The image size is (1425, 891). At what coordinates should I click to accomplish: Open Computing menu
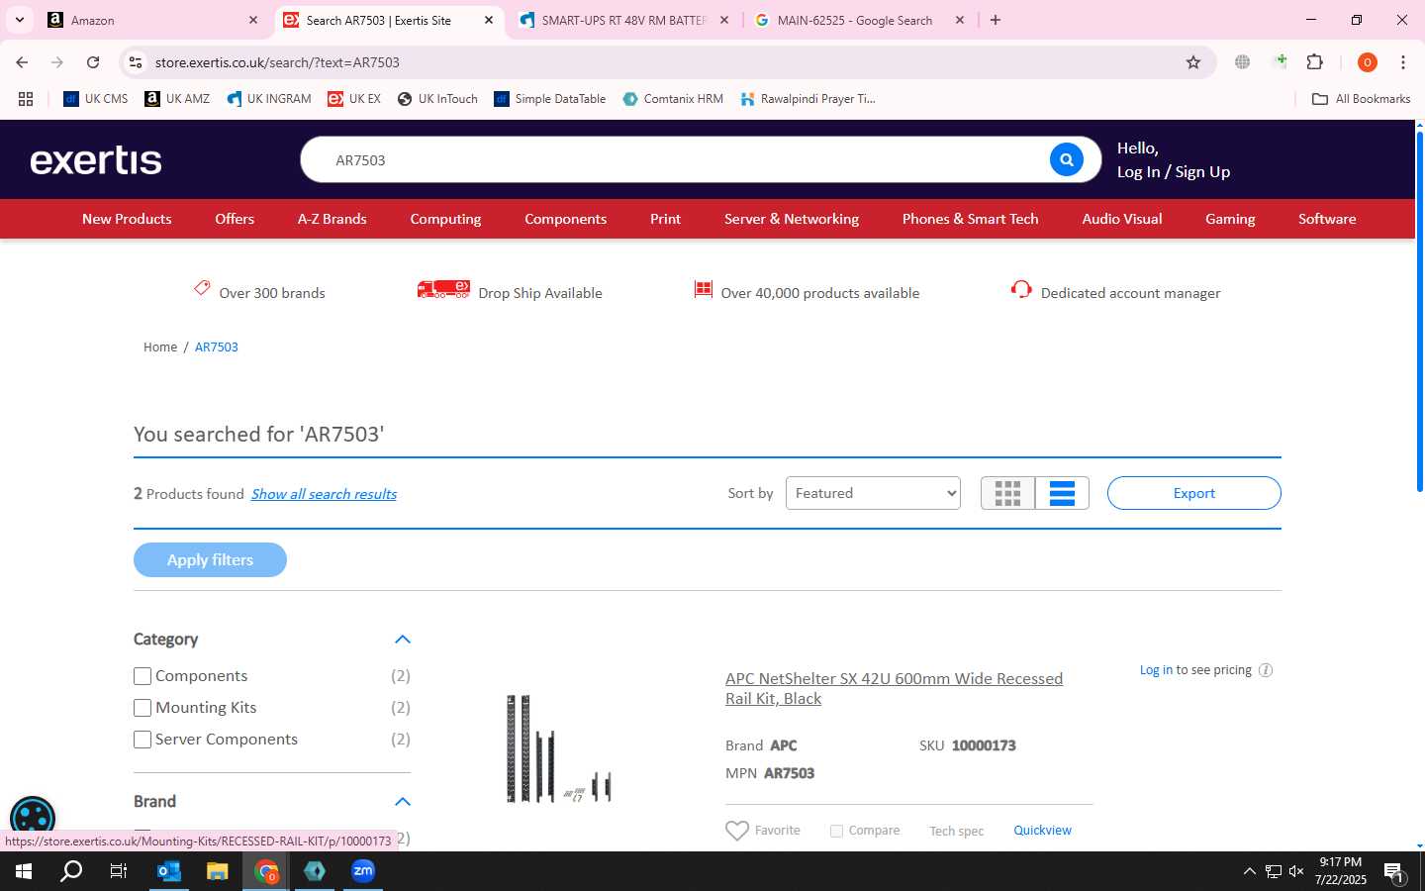pos(445,219)
